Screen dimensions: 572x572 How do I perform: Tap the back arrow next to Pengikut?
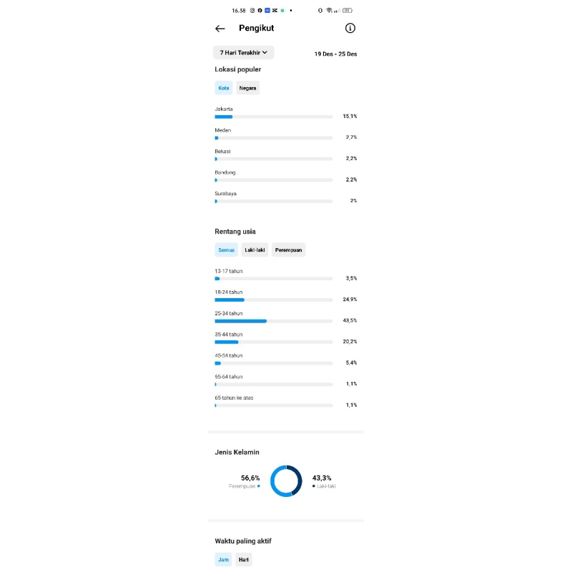point(220,29)
